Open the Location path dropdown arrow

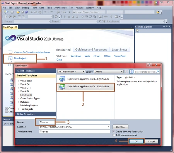[x=109, y=127]
